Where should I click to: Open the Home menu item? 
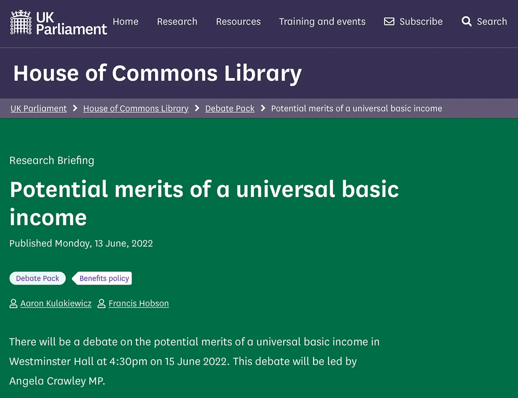point(126,21)
